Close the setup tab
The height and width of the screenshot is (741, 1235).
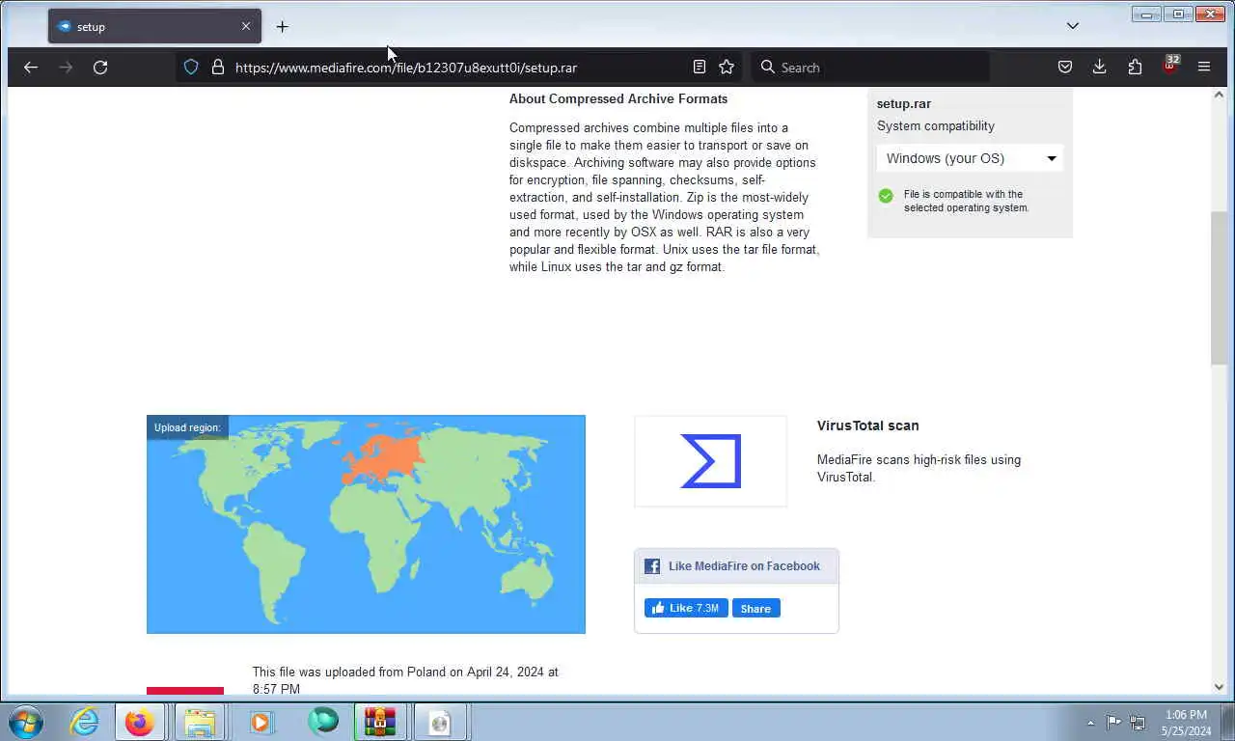246,26
